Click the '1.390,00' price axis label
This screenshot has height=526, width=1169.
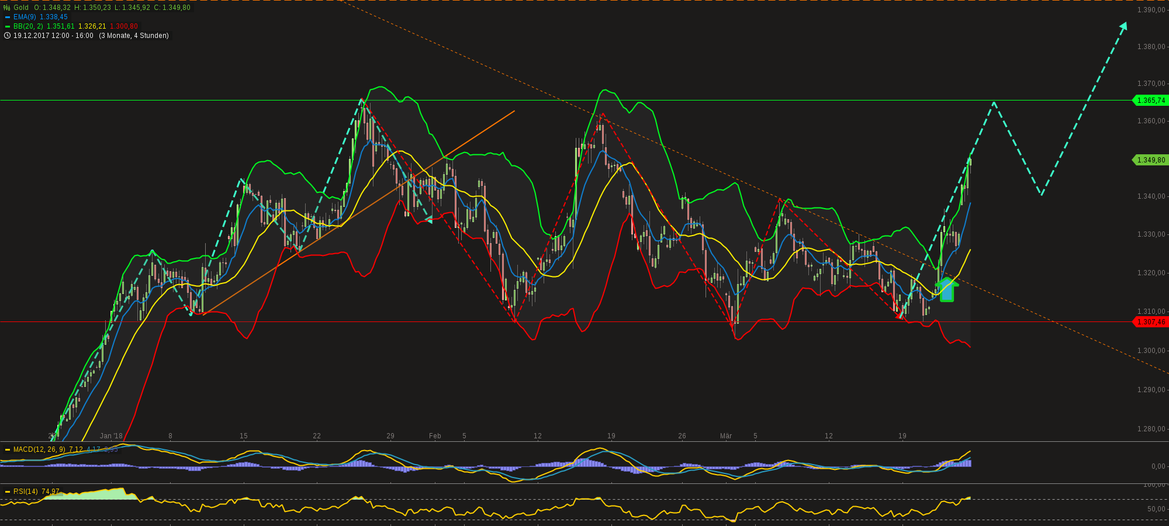click(1151, 10)
